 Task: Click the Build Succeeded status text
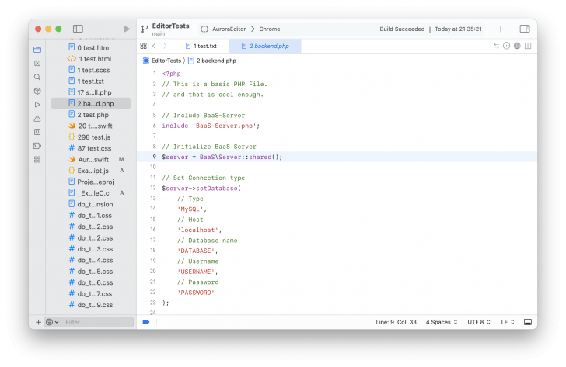point(402,29)
